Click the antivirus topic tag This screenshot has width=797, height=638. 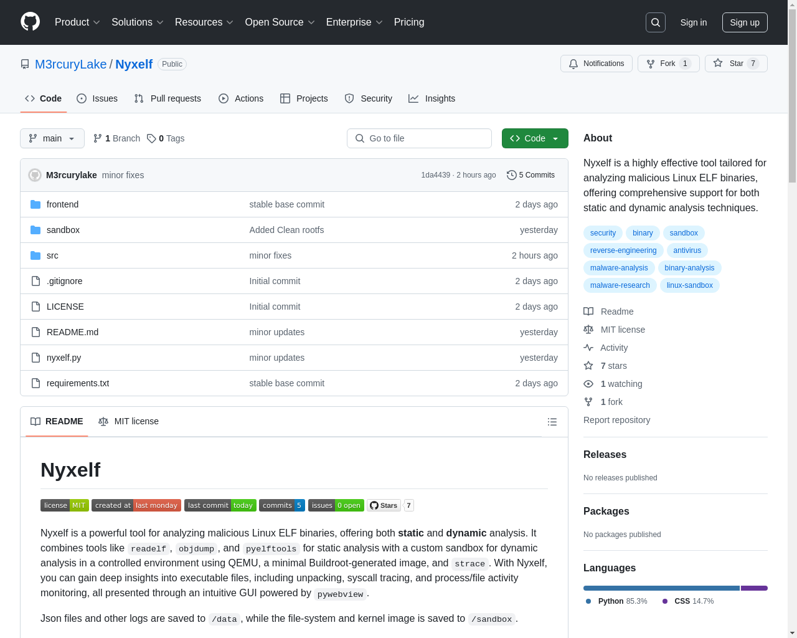click(687, 250)
